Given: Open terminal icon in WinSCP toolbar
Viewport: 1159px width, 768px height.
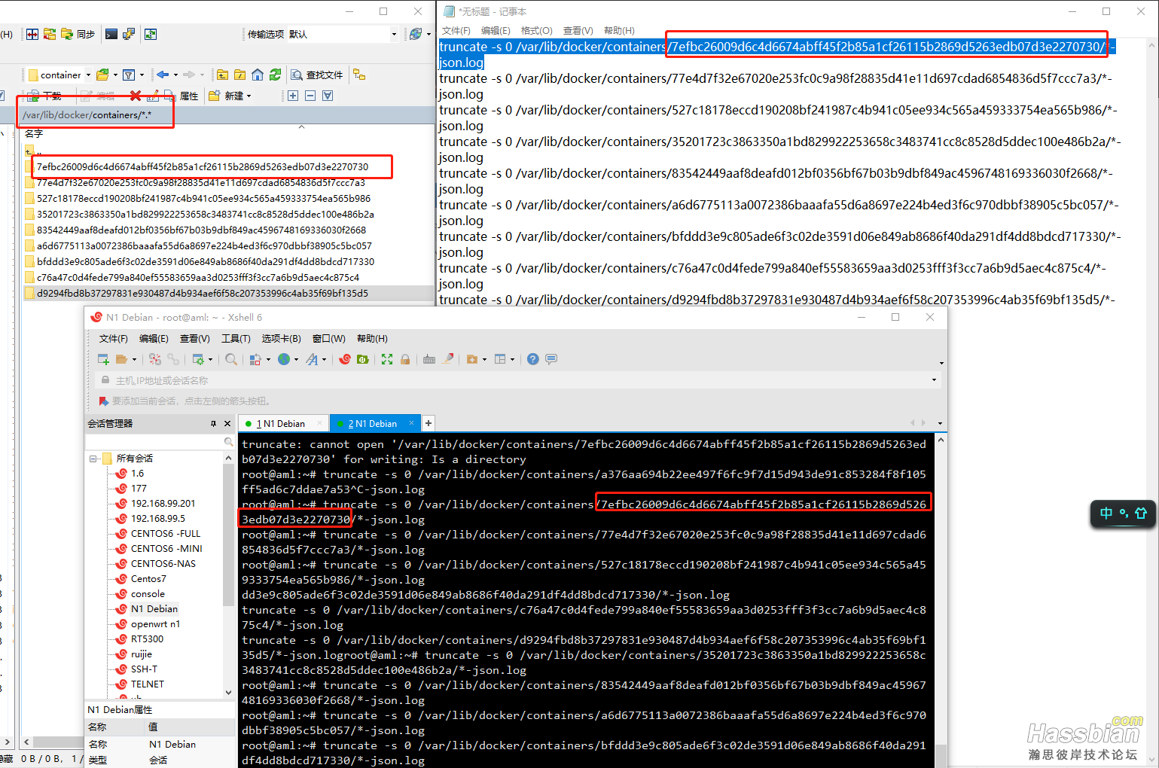Looking at the screenshot, I should [x=111, y=34].
